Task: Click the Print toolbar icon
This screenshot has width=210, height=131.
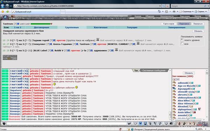Action: 174,12
